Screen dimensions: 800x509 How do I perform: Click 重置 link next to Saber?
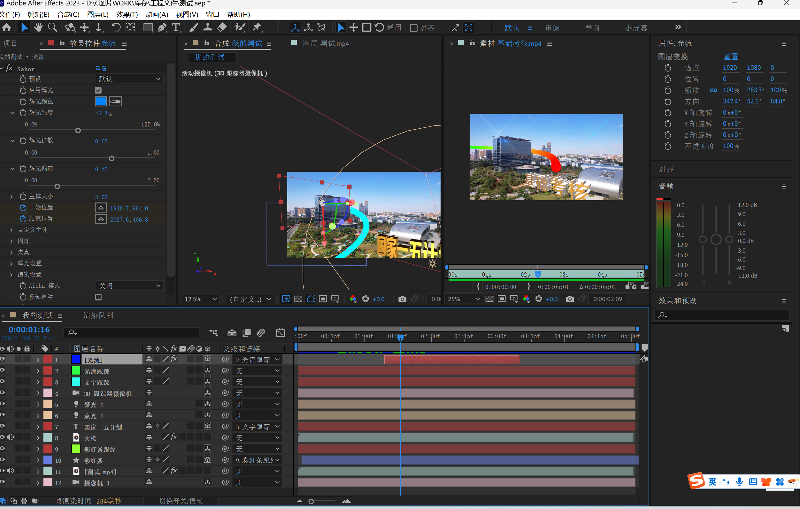(x=101, y=69)
